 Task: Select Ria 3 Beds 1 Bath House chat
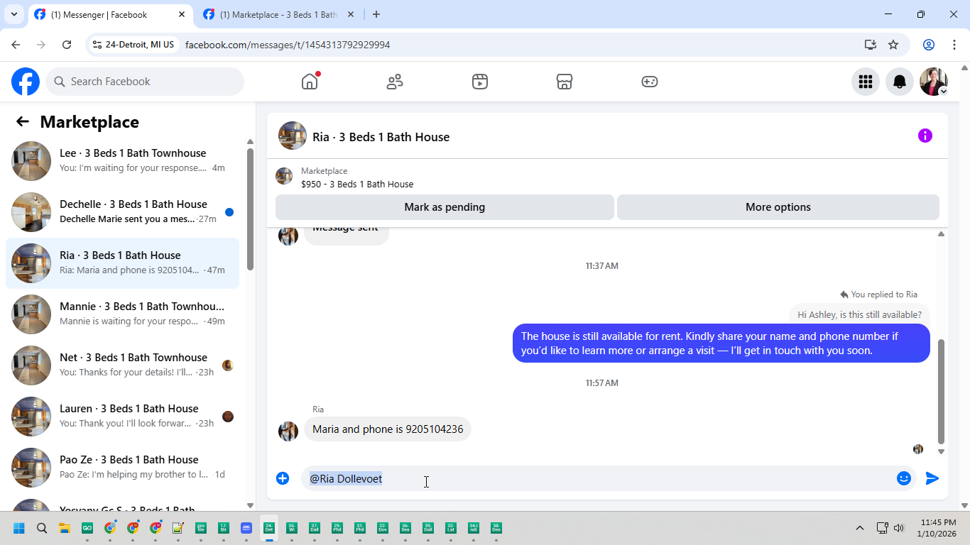(x=122, y=263)
